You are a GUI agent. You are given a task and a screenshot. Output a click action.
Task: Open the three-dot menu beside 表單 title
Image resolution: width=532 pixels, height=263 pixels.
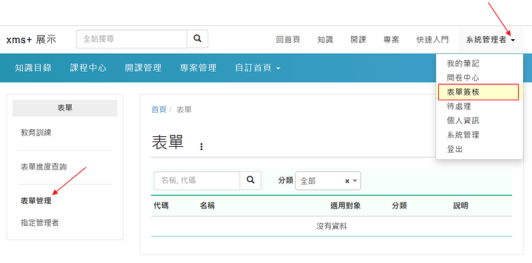[201, 146]
